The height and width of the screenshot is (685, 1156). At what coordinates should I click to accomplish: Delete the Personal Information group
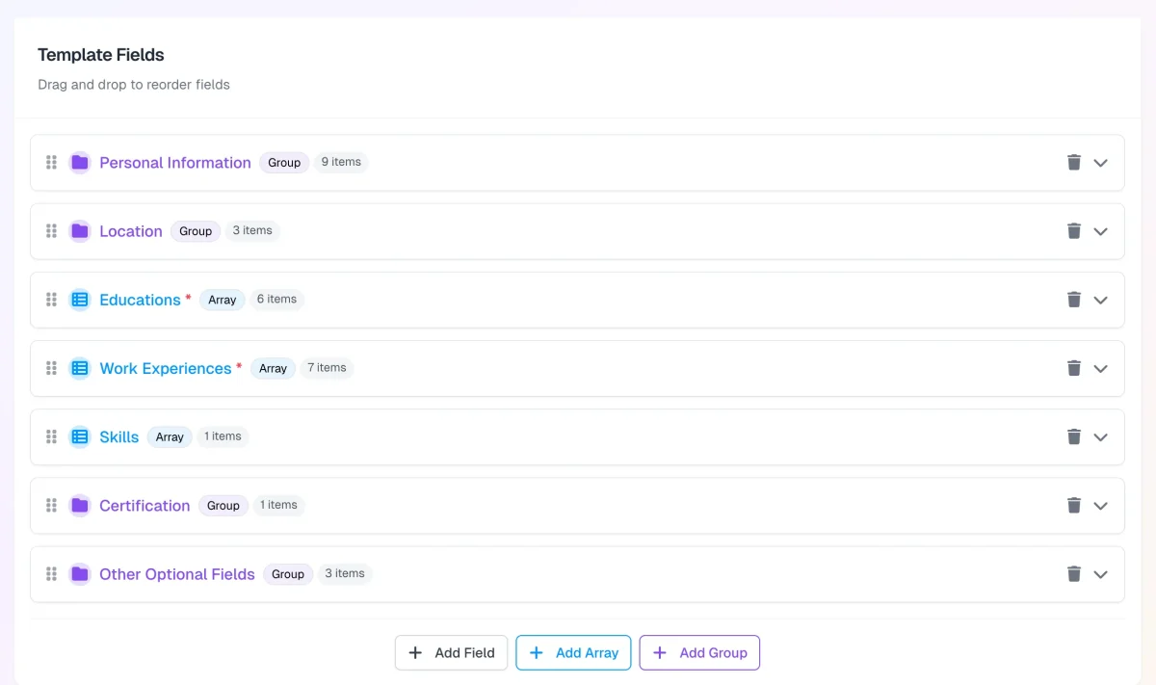(x=1073, y=163)
